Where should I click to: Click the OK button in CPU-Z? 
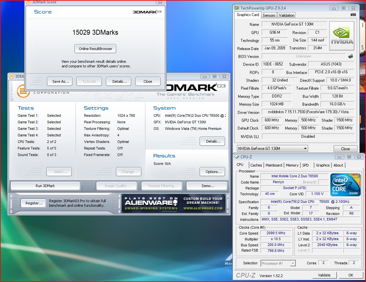point(351,275)
